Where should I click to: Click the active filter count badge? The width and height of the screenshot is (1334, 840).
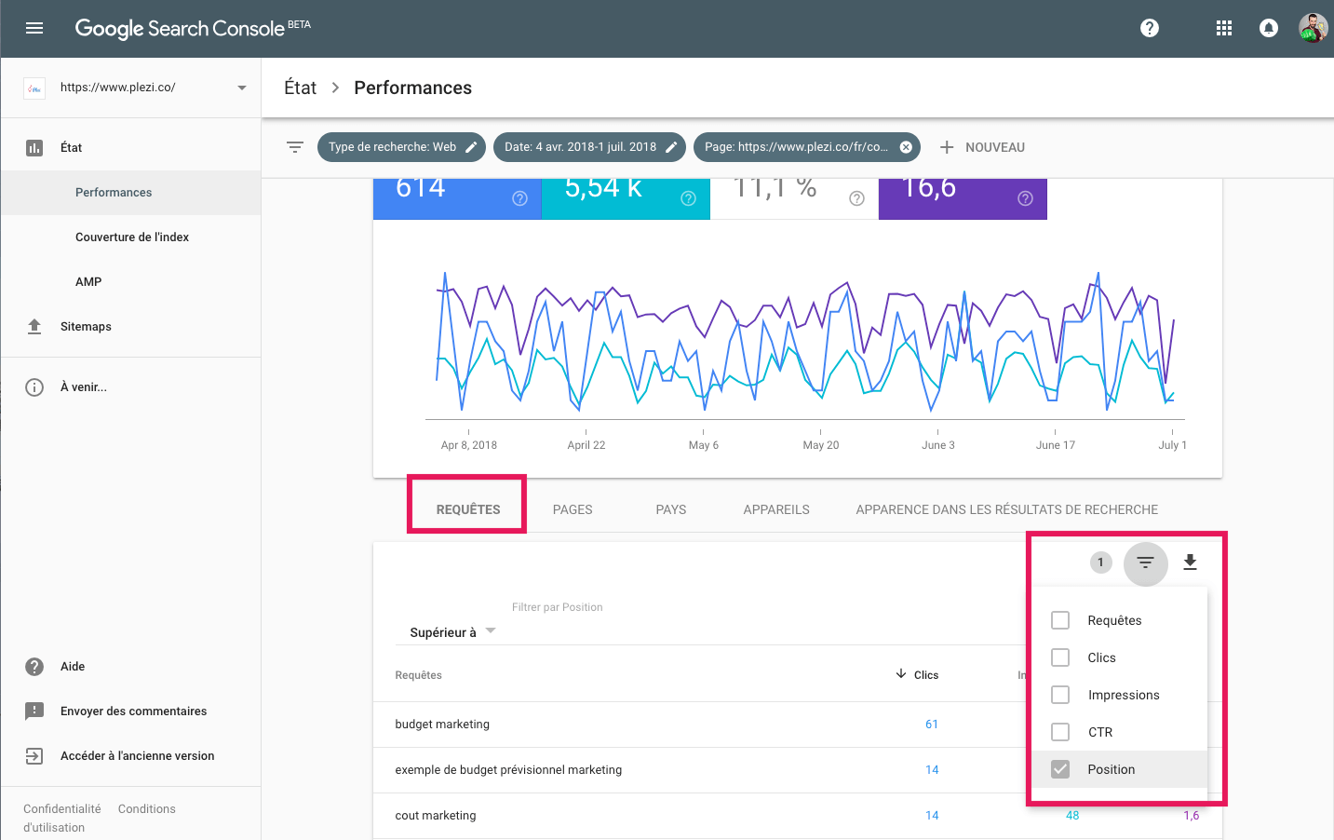pos(1101,562)
